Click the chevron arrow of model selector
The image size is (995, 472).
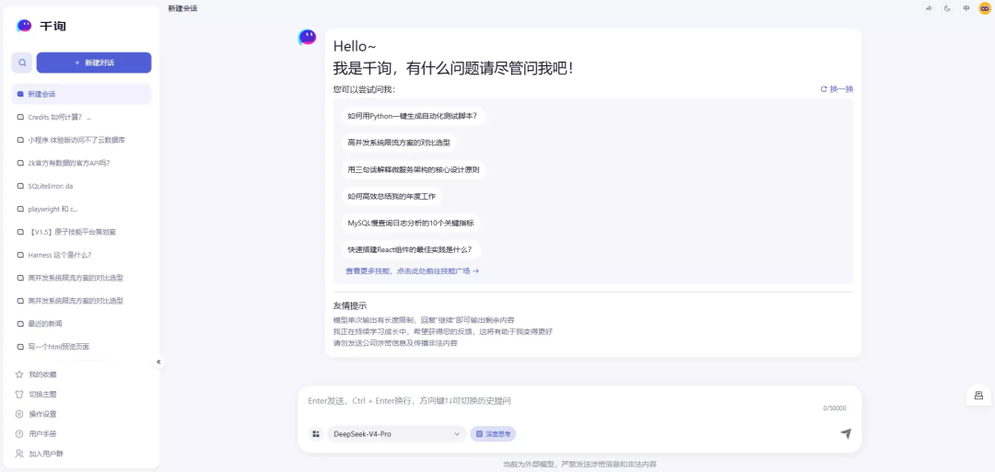(456, 434)
